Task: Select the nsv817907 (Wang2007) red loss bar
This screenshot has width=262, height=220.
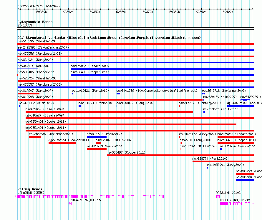Action: (28, 94)
